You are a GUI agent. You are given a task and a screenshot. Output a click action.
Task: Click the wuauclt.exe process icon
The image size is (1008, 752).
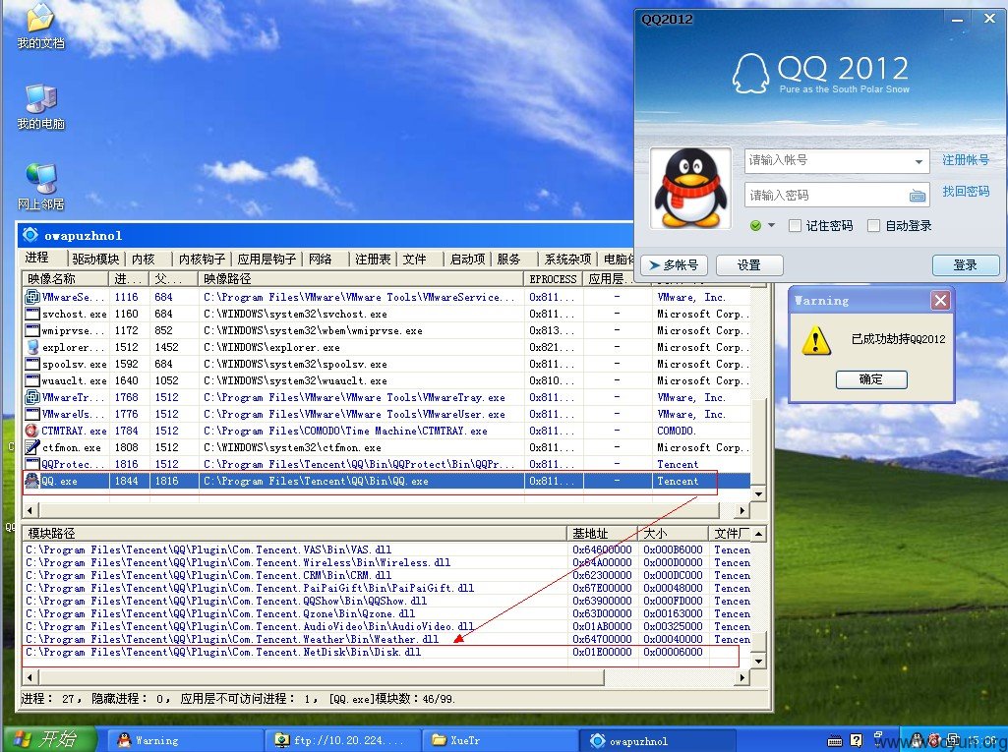(x=31, y=380)
